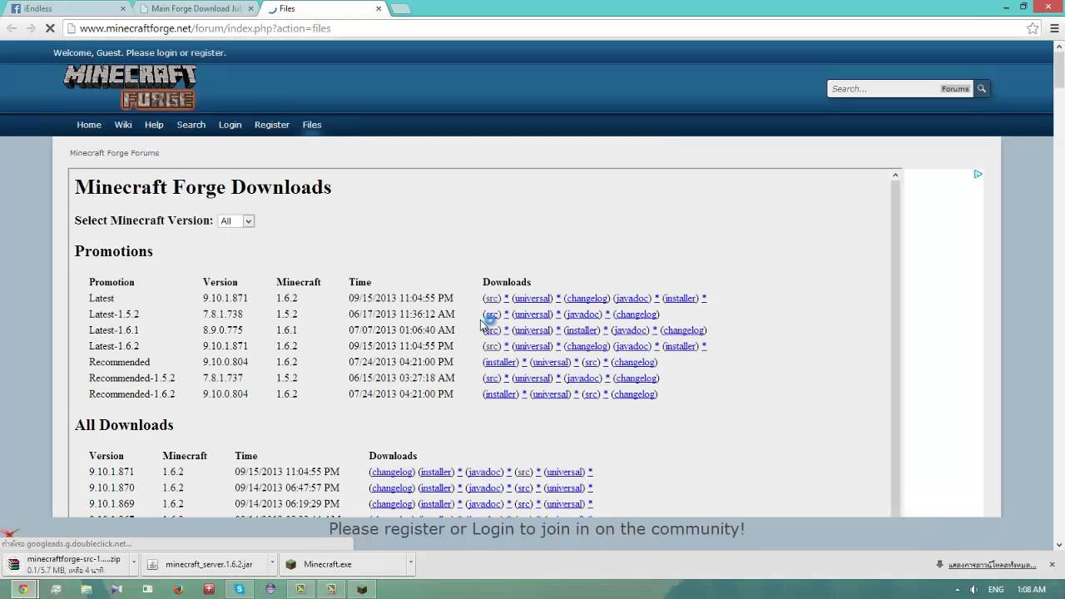Stop loading the page with the X button
The height and width of the screenshot is (599, 1065).
click(x=50, y=28)
